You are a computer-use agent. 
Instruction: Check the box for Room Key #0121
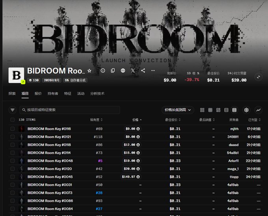click(13, 137)
